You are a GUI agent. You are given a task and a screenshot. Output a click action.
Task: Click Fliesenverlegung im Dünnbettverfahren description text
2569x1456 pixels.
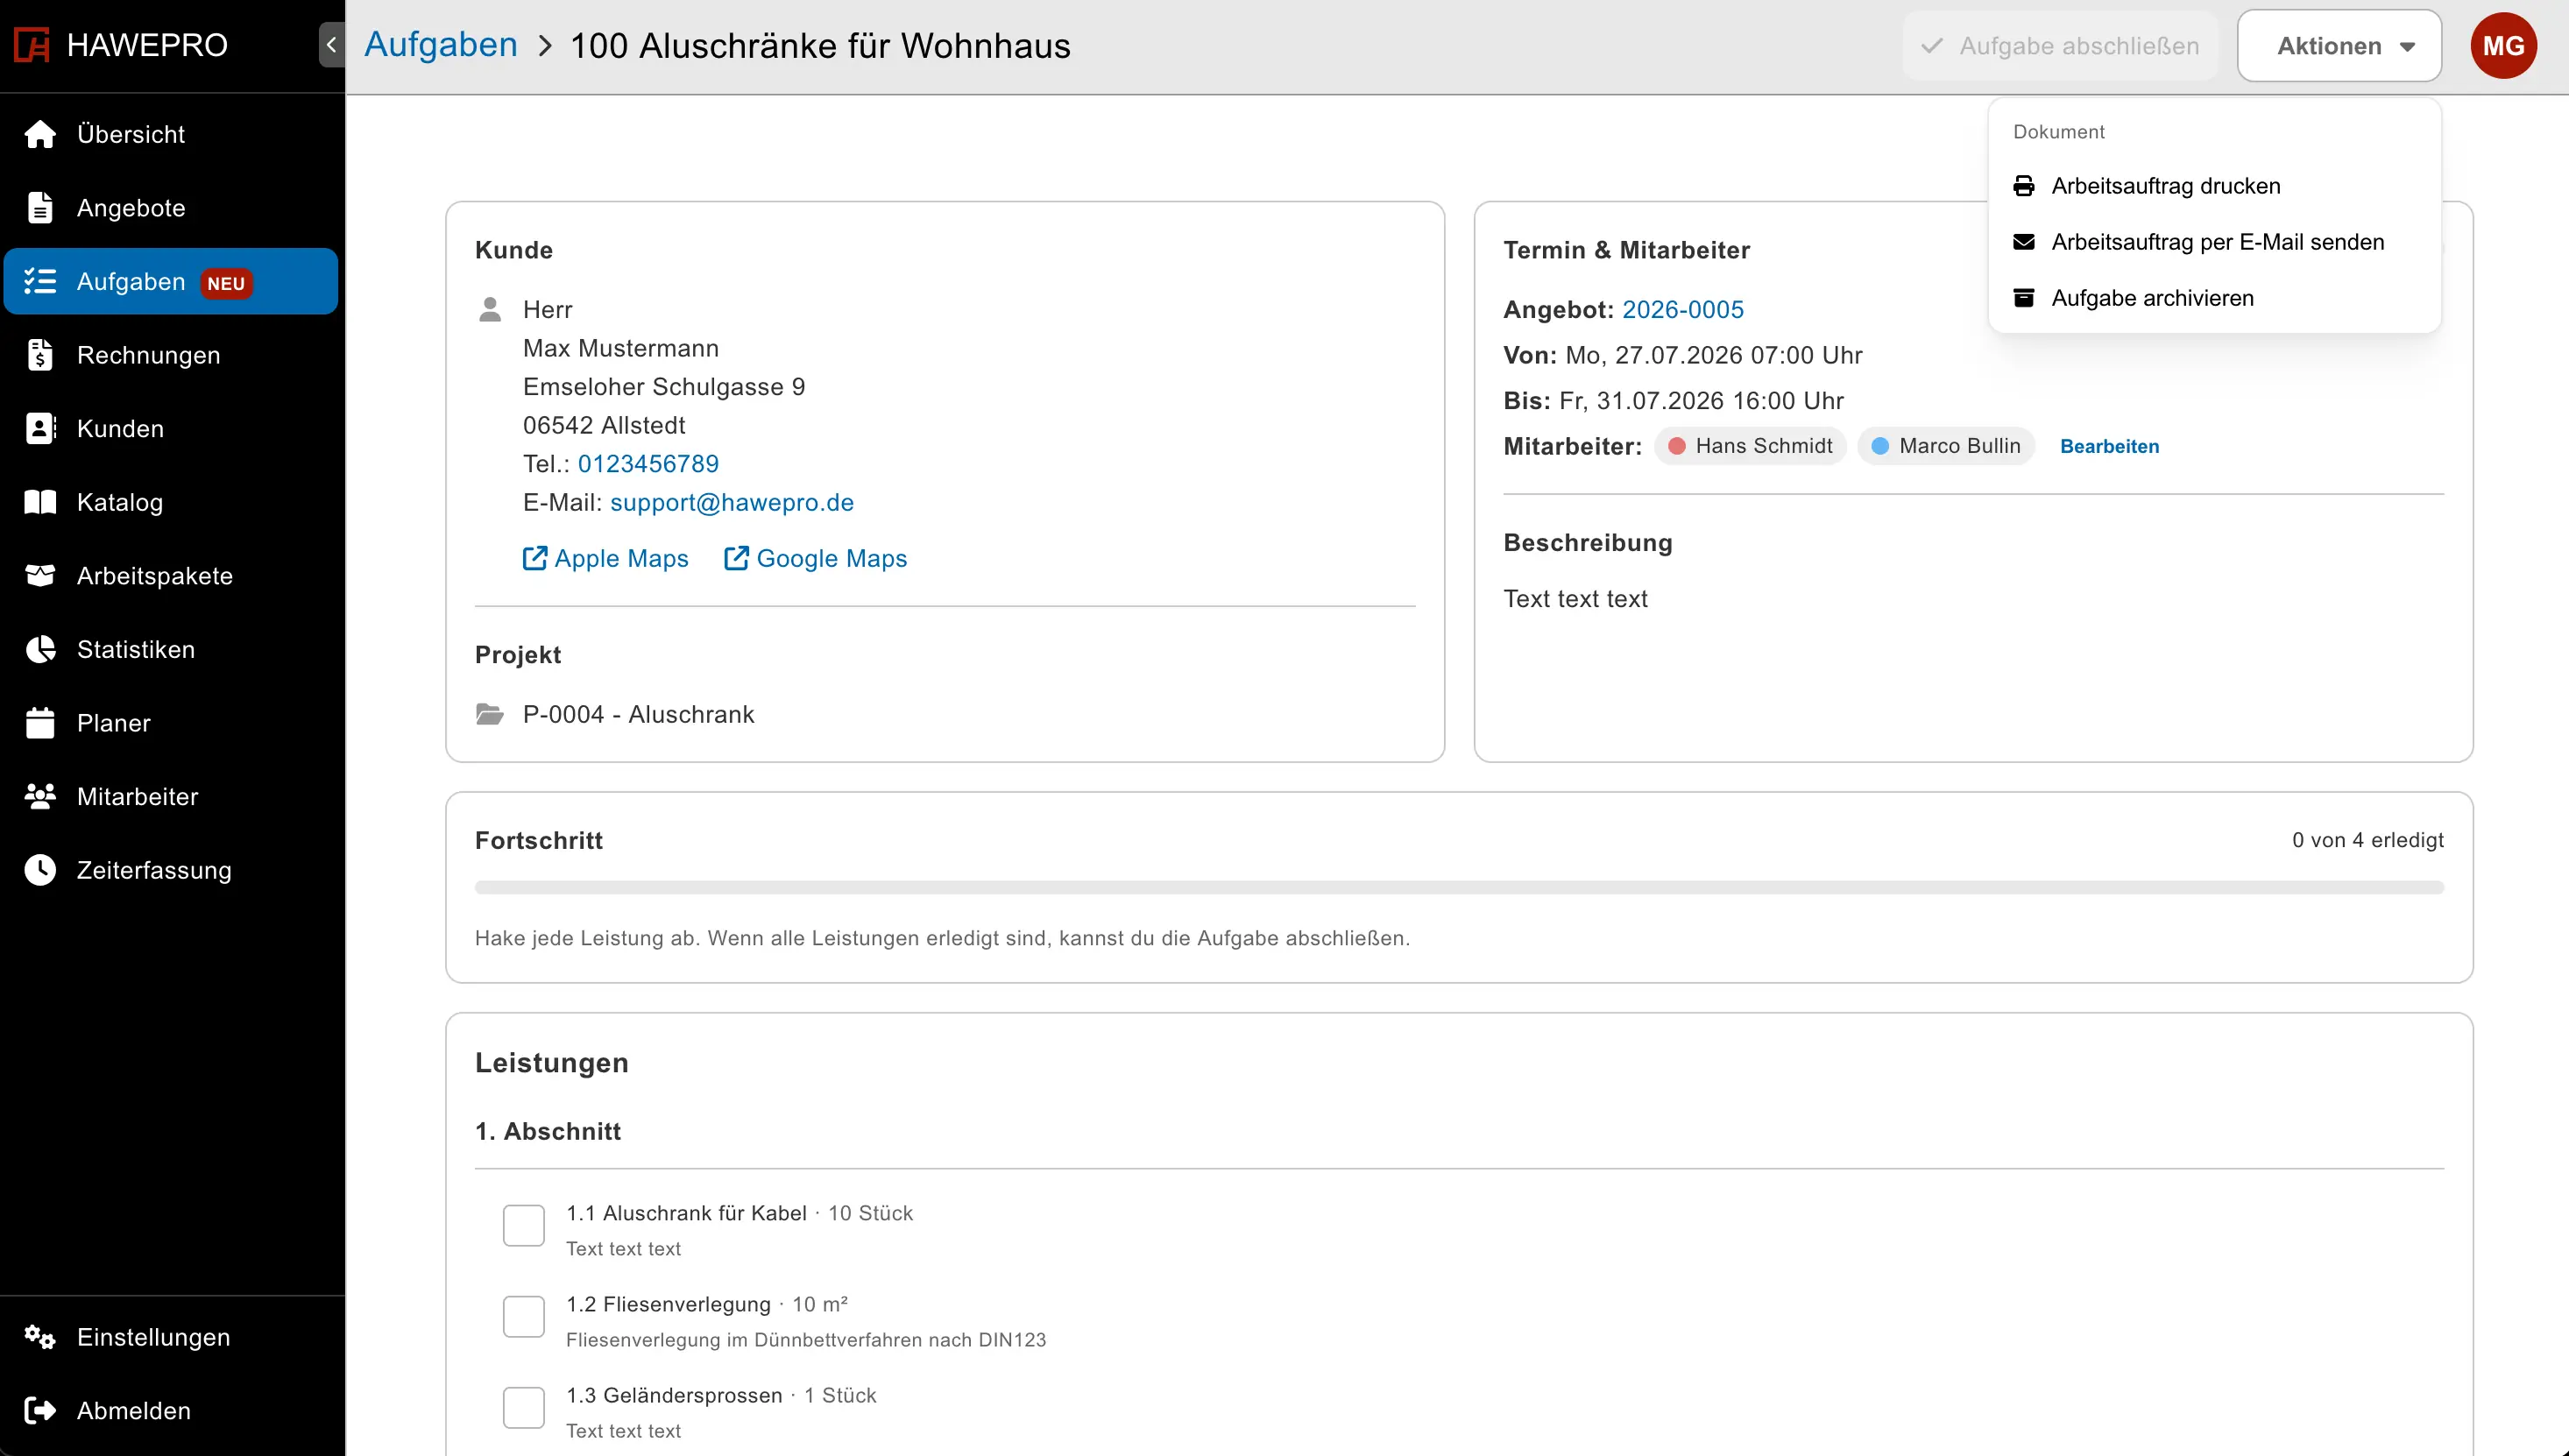(x=806, y=1340)
